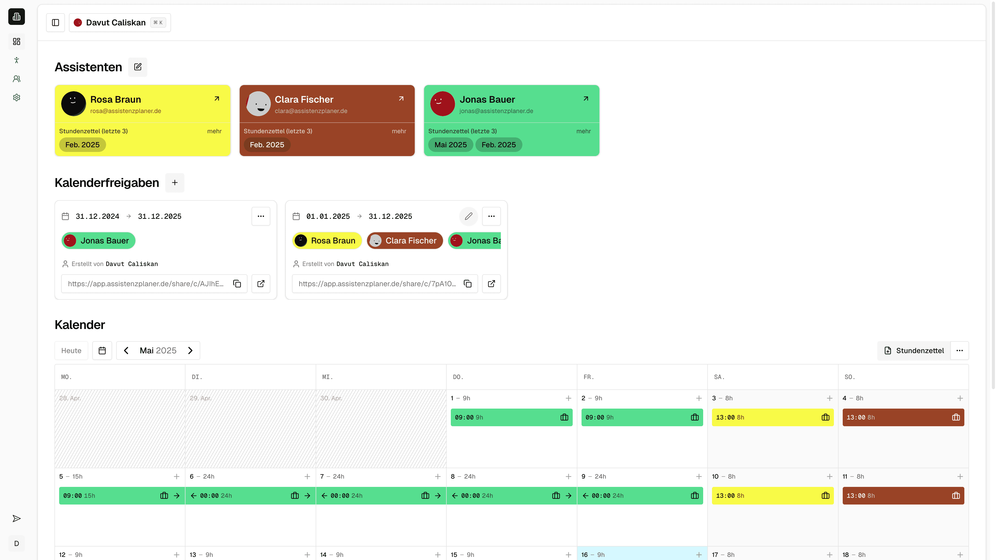Open Rosa Braun's profile arrow icon
This screenshot has height=560, width=996.
point(217,99)
